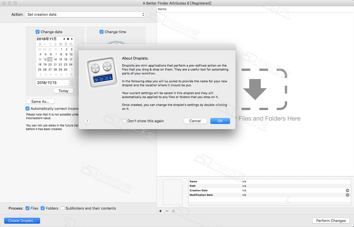The height and width of the screenshot is (227, 354).
Task: Click the Name row in info table
Action: (270, 181)
